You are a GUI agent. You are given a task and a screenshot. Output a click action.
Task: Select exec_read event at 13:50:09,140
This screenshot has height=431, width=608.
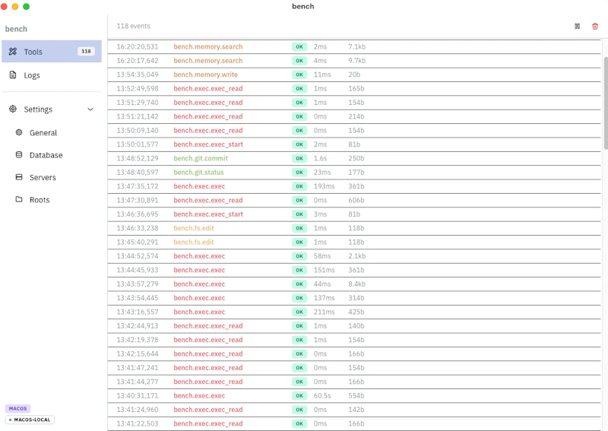pyautogui.click(x=354, y=130)
